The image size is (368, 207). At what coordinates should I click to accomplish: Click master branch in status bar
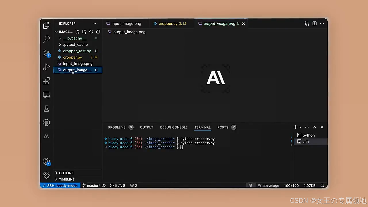coord(91,186)
